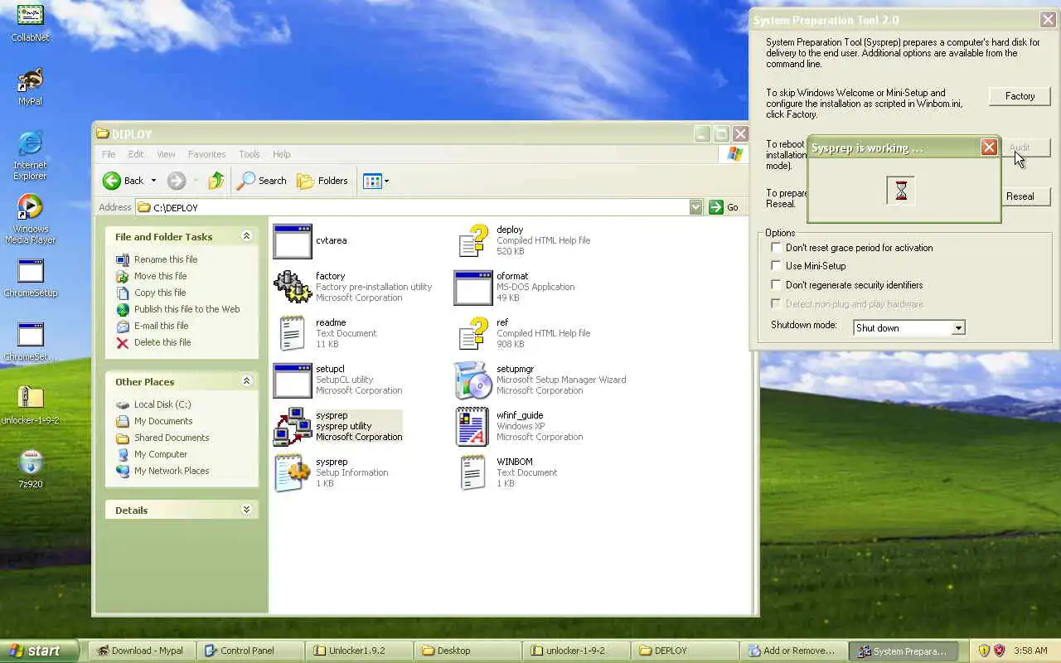Viewport: 1061px width, 663px height.
Task: Open the cvtarea file icon
Action: (293, 241)
